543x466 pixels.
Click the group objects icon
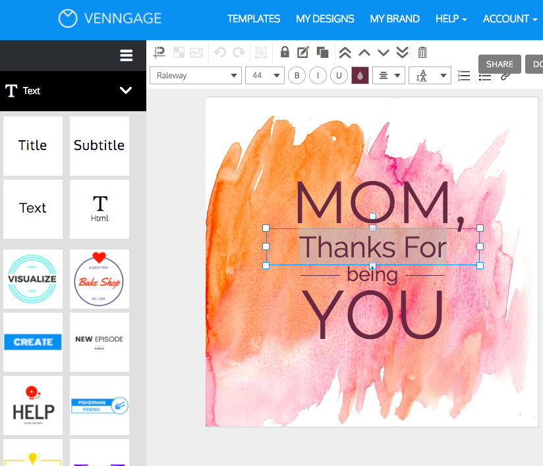click(261, 53)
